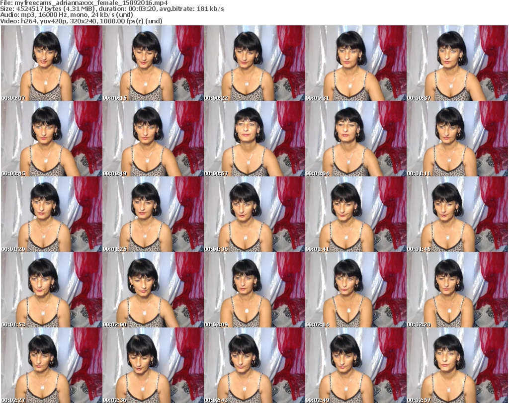Select the thumbnail frame stamped 00:00:15
The height and width of the screenshot is (403, 509).
pyautogui.click(x=153, y=63)
